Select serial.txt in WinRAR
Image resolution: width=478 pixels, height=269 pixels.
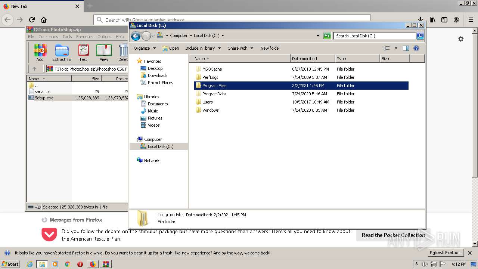click(x=43, y=92)
